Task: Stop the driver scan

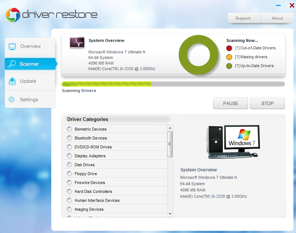Action: 267,103
